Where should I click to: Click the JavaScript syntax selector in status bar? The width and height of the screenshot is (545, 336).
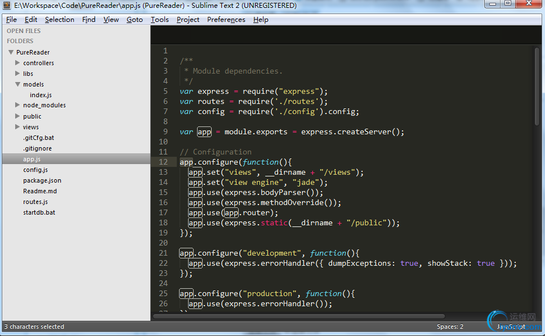coord(511,326)
